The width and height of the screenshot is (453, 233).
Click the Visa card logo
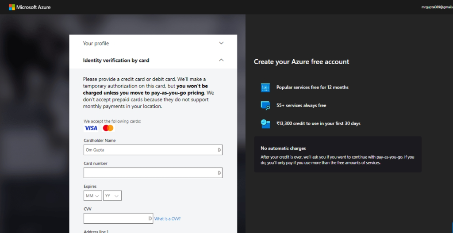(91, 128)
